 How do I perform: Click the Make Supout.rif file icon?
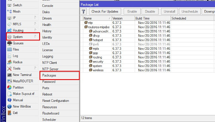[x=10, y=94]
